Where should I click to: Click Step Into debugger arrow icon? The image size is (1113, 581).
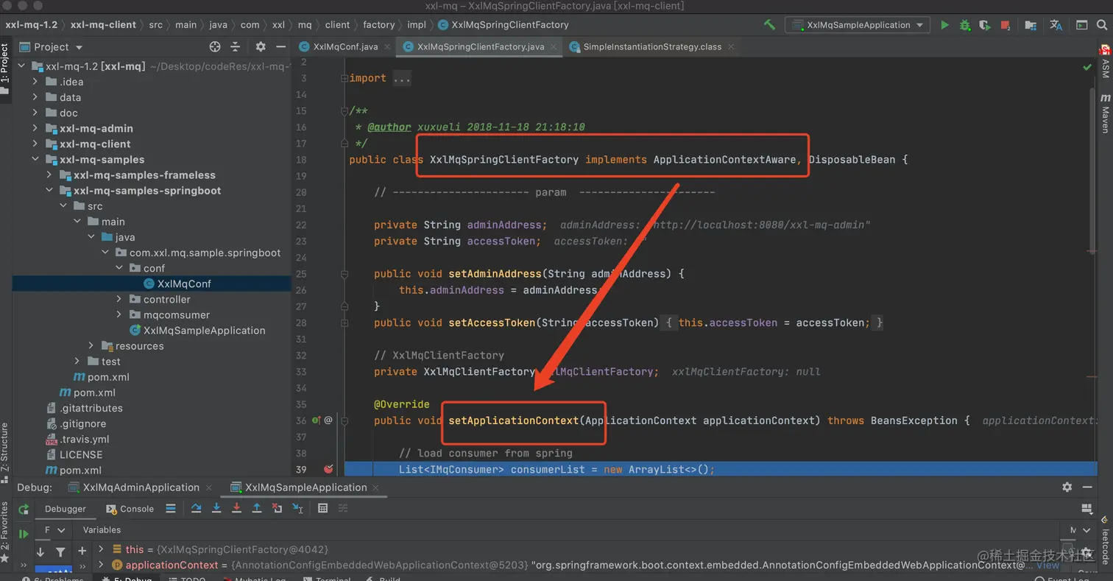pyautogui.click(x=216, y=508)
